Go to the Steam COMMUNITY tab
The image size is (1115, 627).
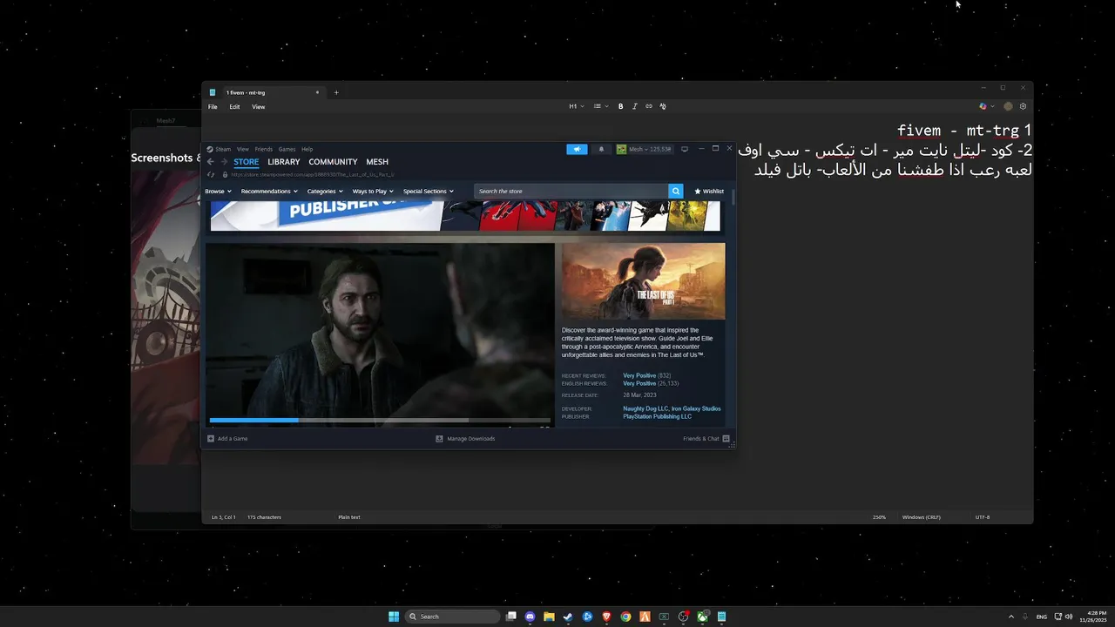[x=333, y=162]
